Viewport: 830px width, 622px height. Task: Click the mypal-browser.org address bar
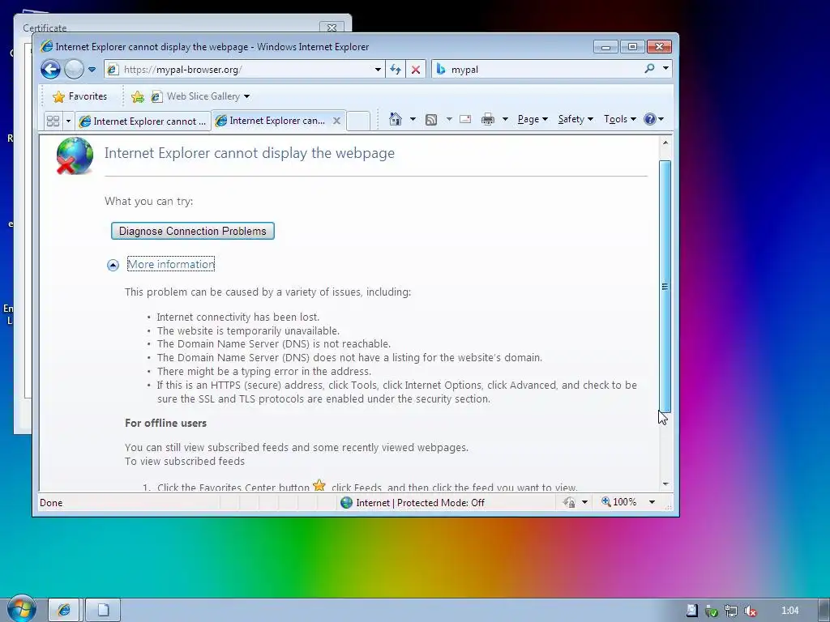pyautogui.click(x=245, y=70)
